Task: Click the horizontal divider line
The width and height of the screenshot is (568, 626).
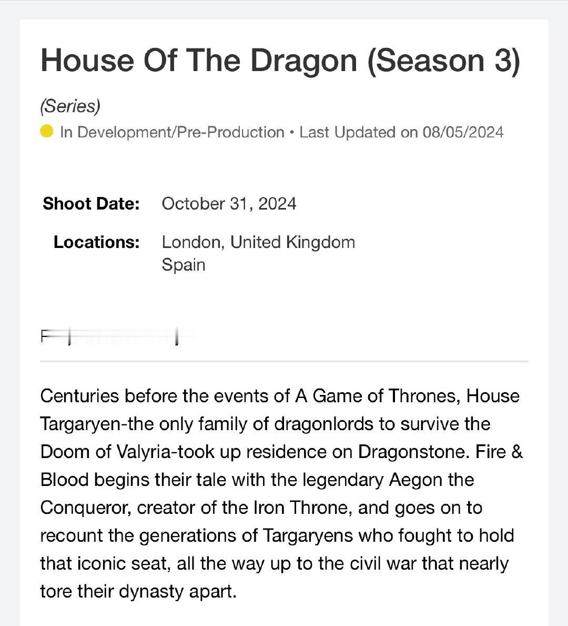Action: pyautogui.click(x=284, y=361)
